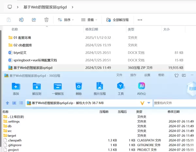Click the 一键解压 (One-click extract) icon
The width and height of the screenshot is (196, 152).
[57, 86]
